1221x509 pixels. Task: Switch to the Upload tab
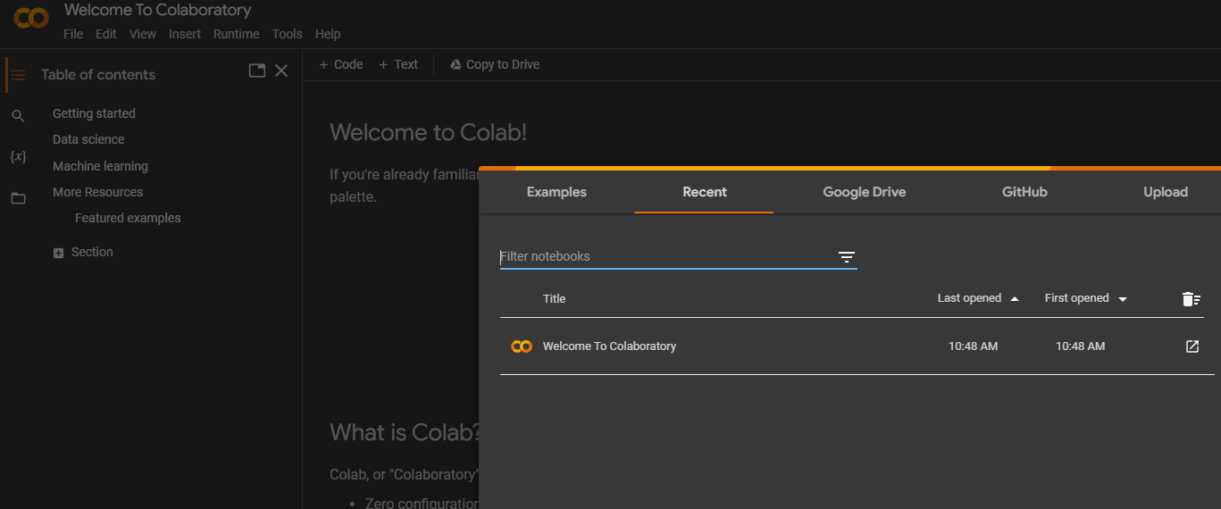pos(1166,192)
